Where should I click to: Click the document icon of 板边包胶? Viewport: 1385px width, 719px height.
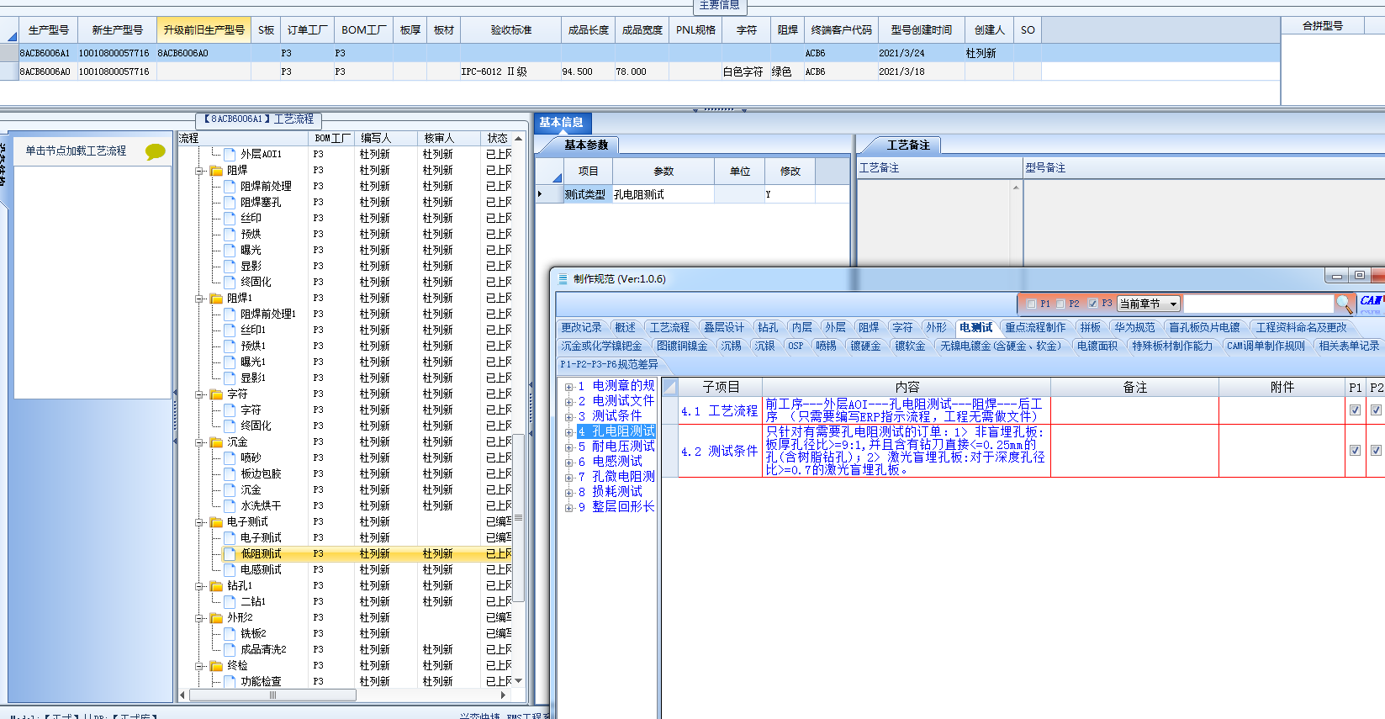(x=230, y=473)
